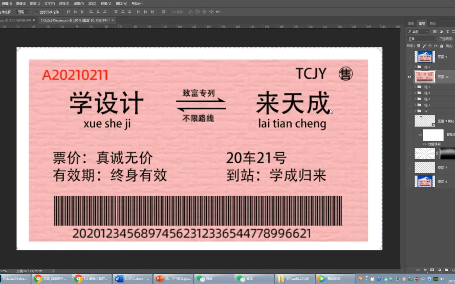Open SU讲义.docx Word taskbar button
Screen dimensions: 455x284
point(132,279)
